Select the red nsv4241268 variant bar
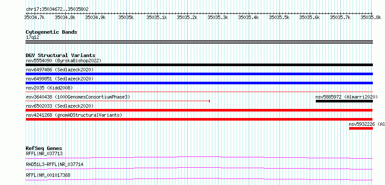This screenshot has height=185, width=385. point(199,119)
